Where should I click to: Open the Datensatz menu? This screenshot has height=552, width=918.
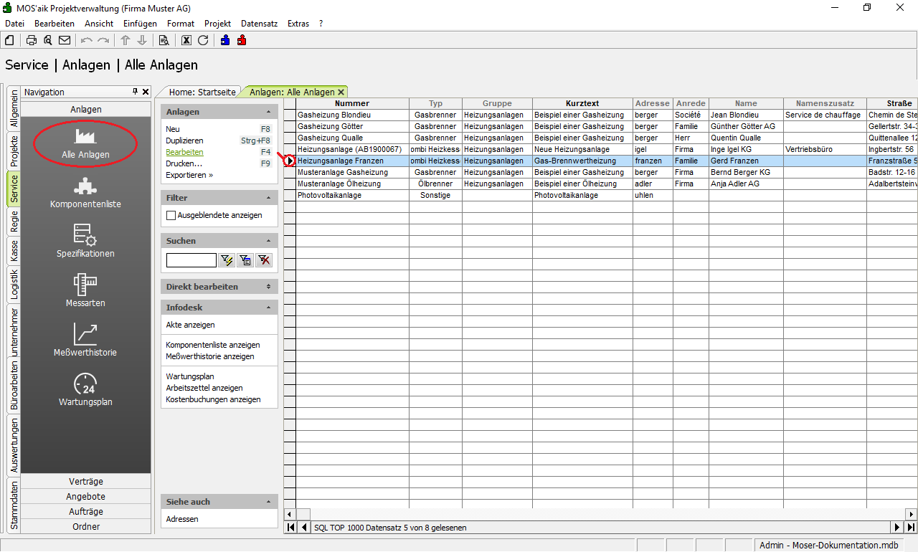coord(259,24)
